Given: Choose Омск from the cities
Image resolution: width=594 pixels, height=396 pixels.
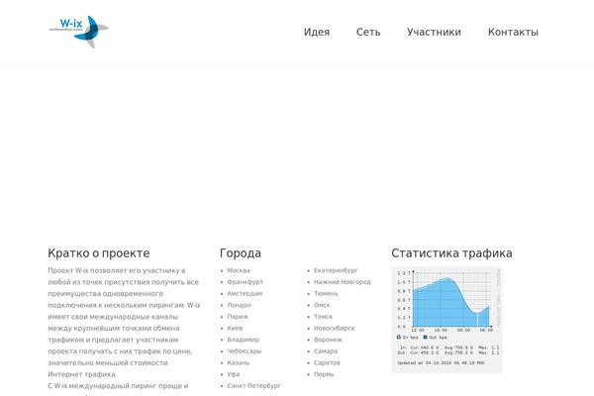Looking at the screenshot, I should pyautogui.click(x=322, y=305).
